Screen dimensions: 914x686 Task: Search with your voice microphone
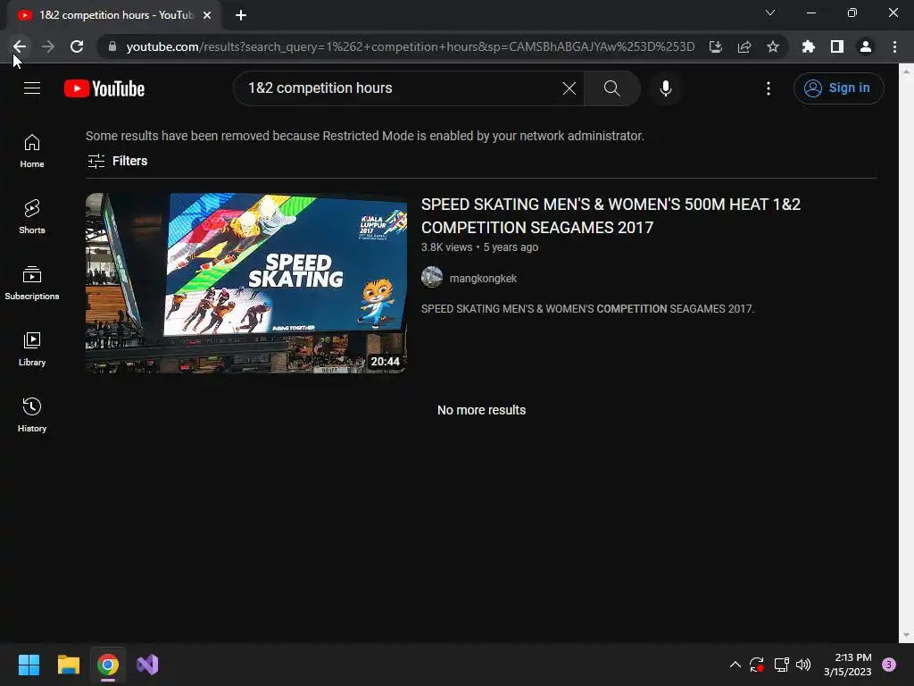click(x=666, y=88)
